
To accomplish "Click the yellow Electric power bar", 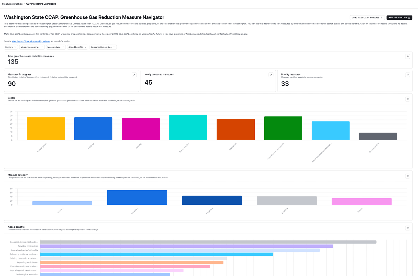I will click(46, 129).
